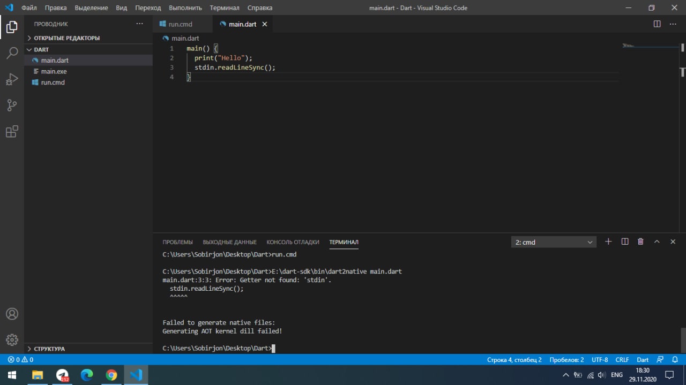This screenshot has height=385, width=686.
Task: Open Telegram from the taskbar
Action: [62, 375]
